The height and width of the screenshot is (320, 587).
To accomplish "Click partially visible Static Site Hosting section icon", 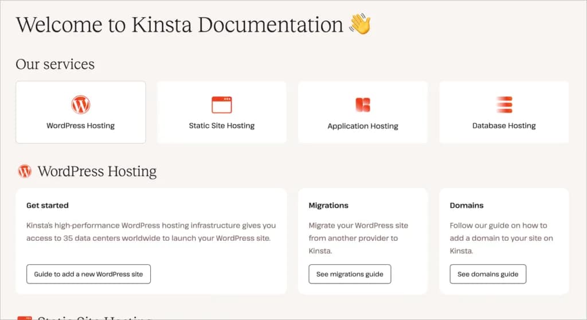I will [x=25, y=317].
